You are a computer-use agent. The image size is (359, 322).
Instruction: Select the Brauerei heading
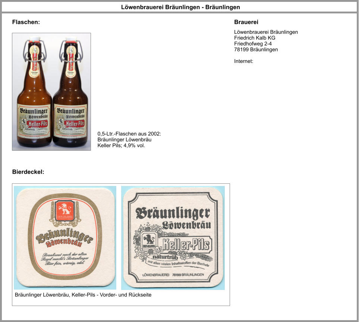click(x=246, y=22)
